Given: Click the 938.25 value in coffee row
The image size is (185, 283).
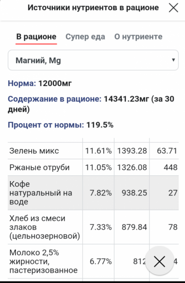Looking at the screenshot, I should coord(134,193).
